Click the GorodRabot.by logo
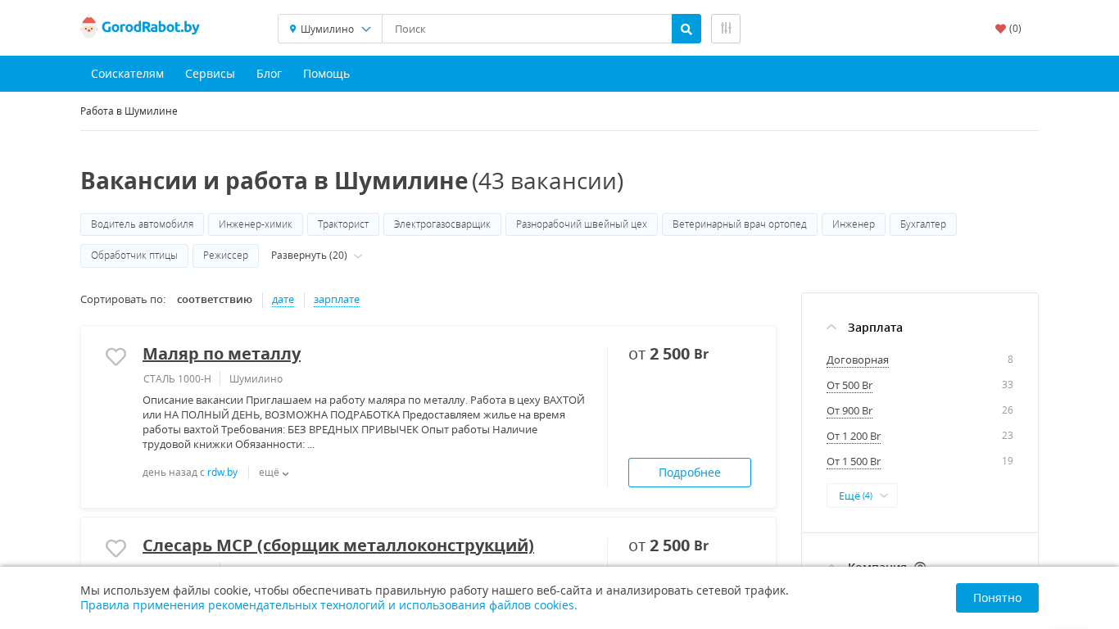Image resolution: width=1119 pixels, height=629 pixels. tap(140, 28)
